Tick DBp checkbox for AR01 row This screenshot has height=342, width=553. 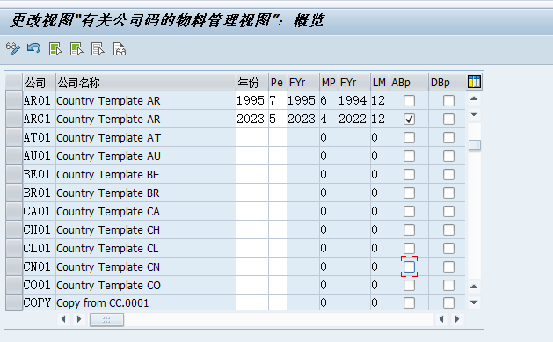[448, 101]
